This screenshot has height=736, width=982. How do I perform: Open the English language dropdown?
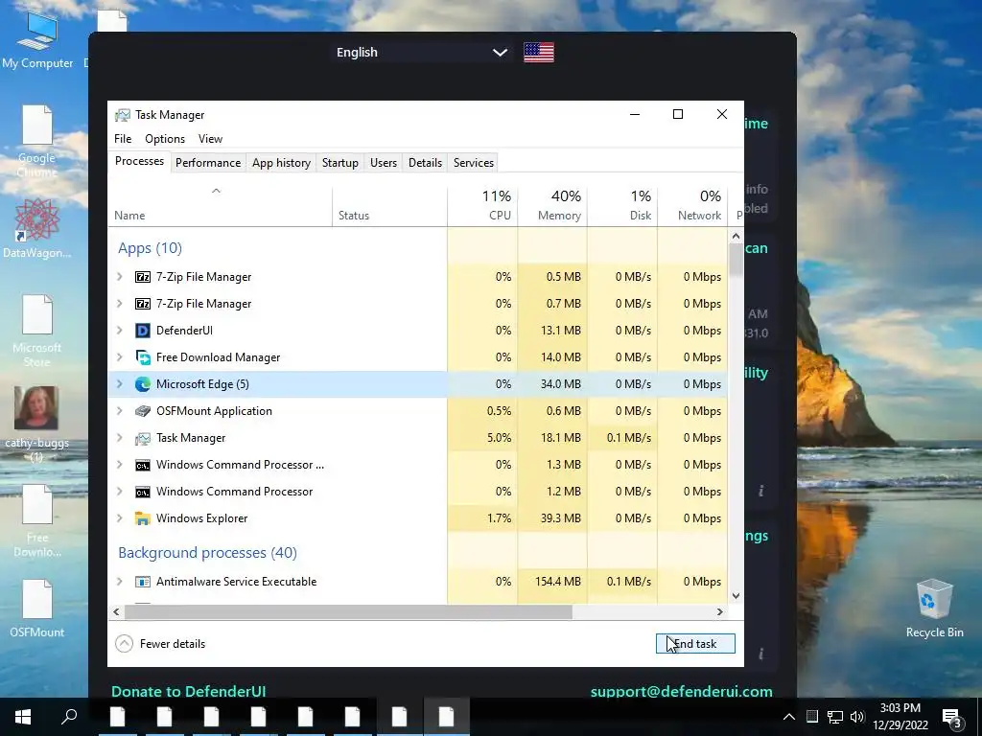click(x=422, y=53)
